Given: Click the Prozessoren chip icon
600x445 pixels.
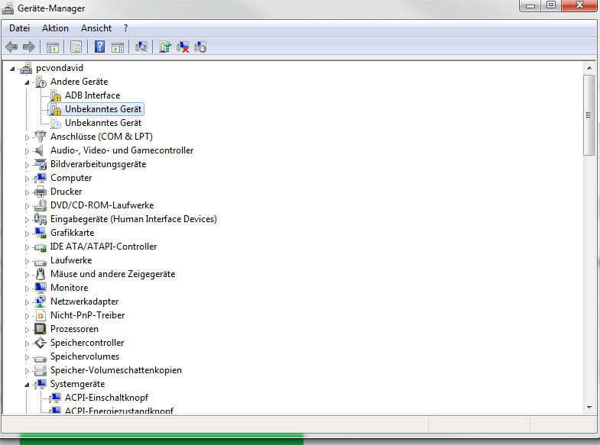Looking at the screenshot, I should pyautogui.click(x=41, y=329).
